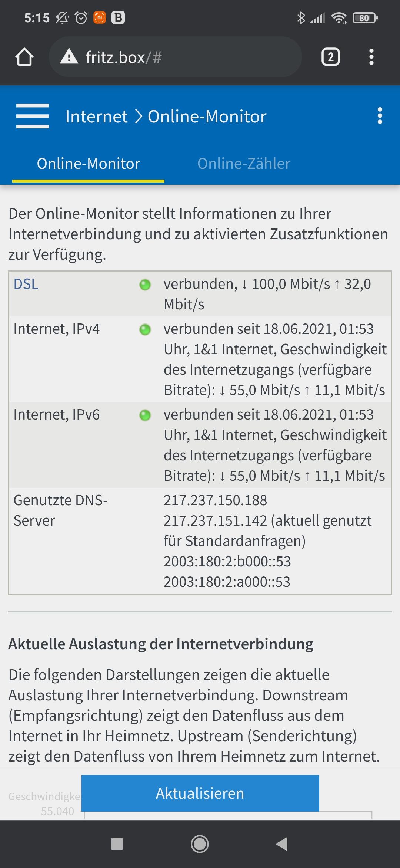Tap the DSL green status indicator

(x=145, y=285)
